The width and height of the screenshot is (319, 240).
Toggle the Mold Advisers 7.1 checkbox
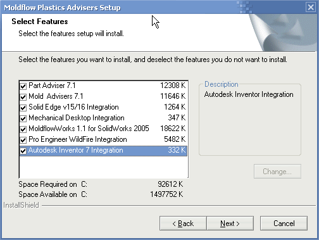point(23,97)
